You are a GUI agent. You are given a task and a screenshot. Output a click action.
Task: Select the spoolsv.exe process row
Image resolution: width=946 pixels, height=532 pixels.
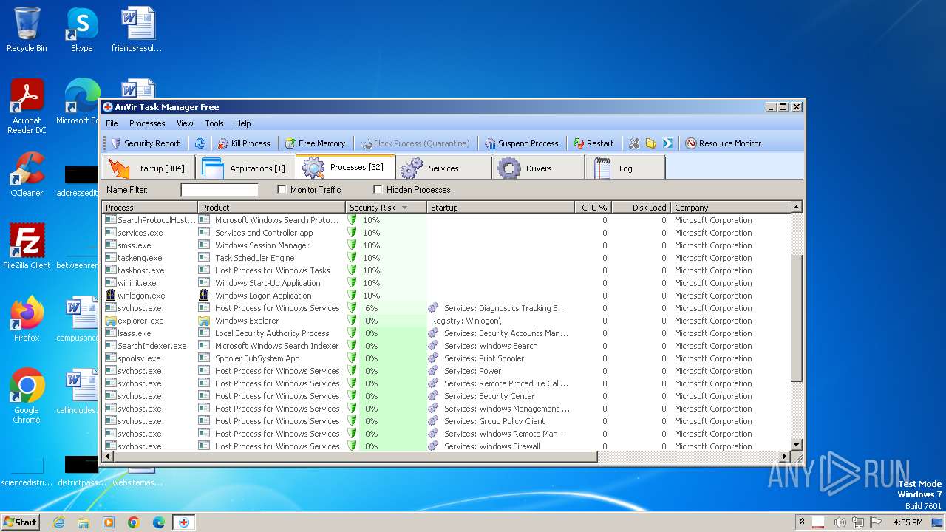[446, 358]
